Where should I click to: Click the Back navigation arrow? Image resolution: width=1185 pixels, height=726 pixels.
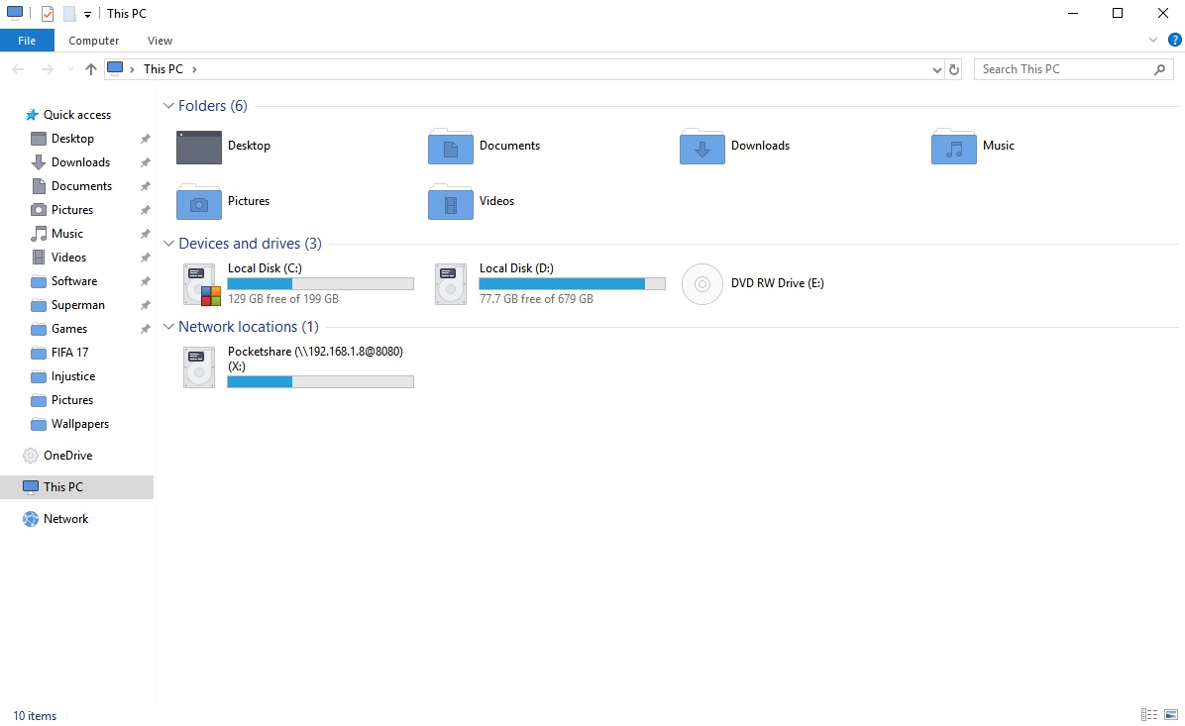point(18,69)
